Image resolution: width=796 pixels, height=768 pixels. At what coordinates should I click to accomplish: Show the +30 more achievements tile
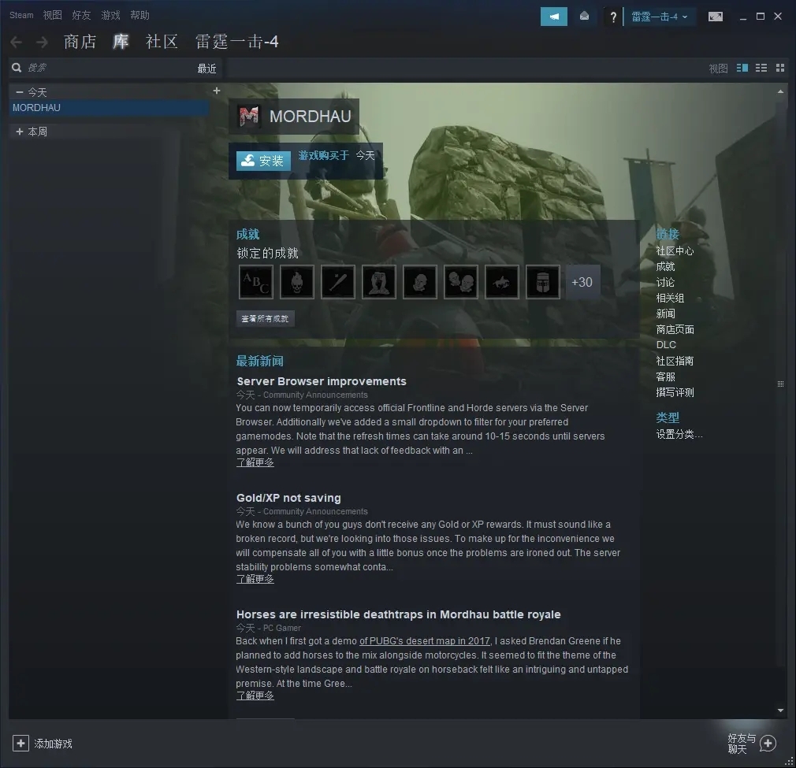582,282
